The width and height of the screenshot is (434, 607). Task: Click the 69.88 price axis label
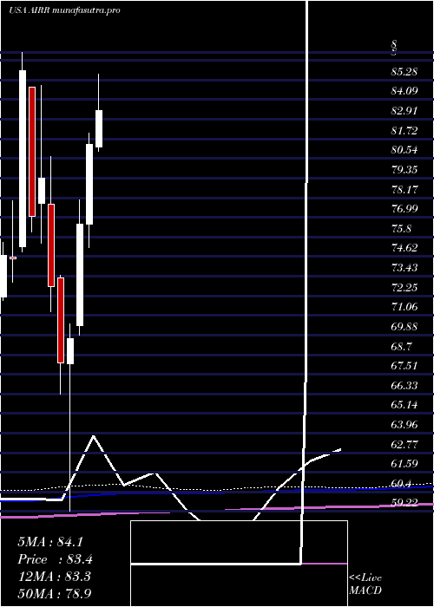pos(404,327)
